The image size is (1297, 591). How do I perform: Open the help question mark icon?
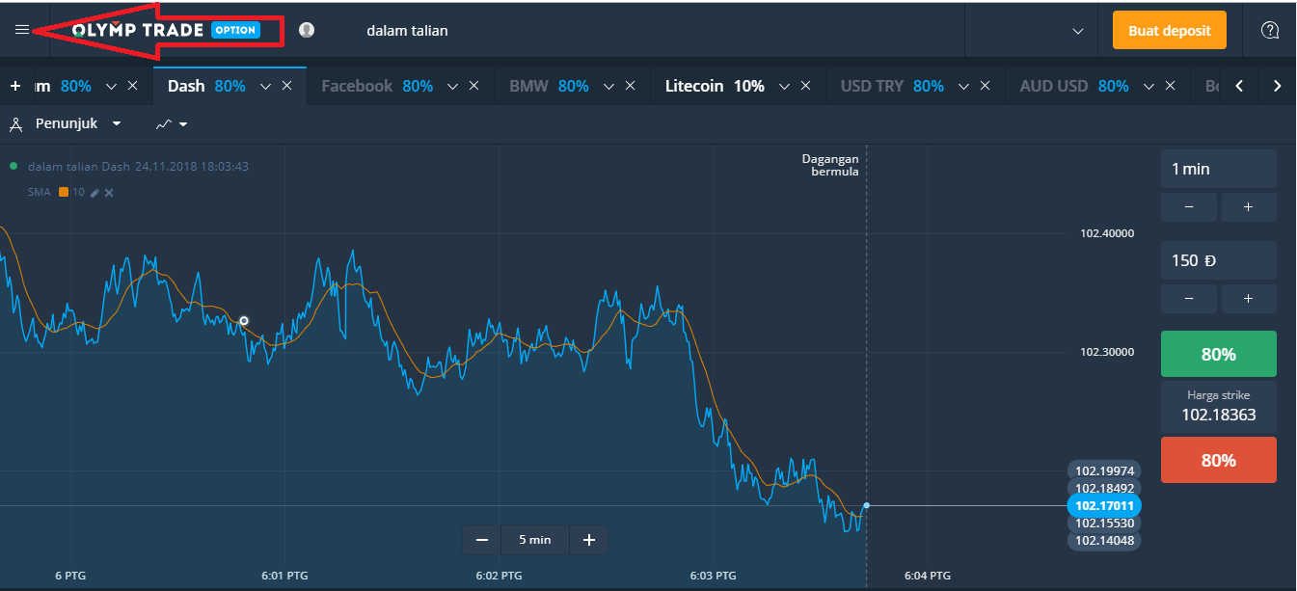tap(1270, 30)
